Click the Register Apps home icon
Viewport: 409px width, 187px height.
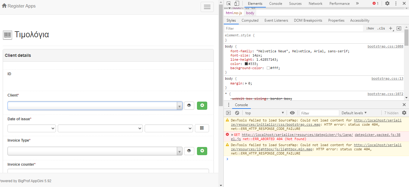(x=4, y=6)
